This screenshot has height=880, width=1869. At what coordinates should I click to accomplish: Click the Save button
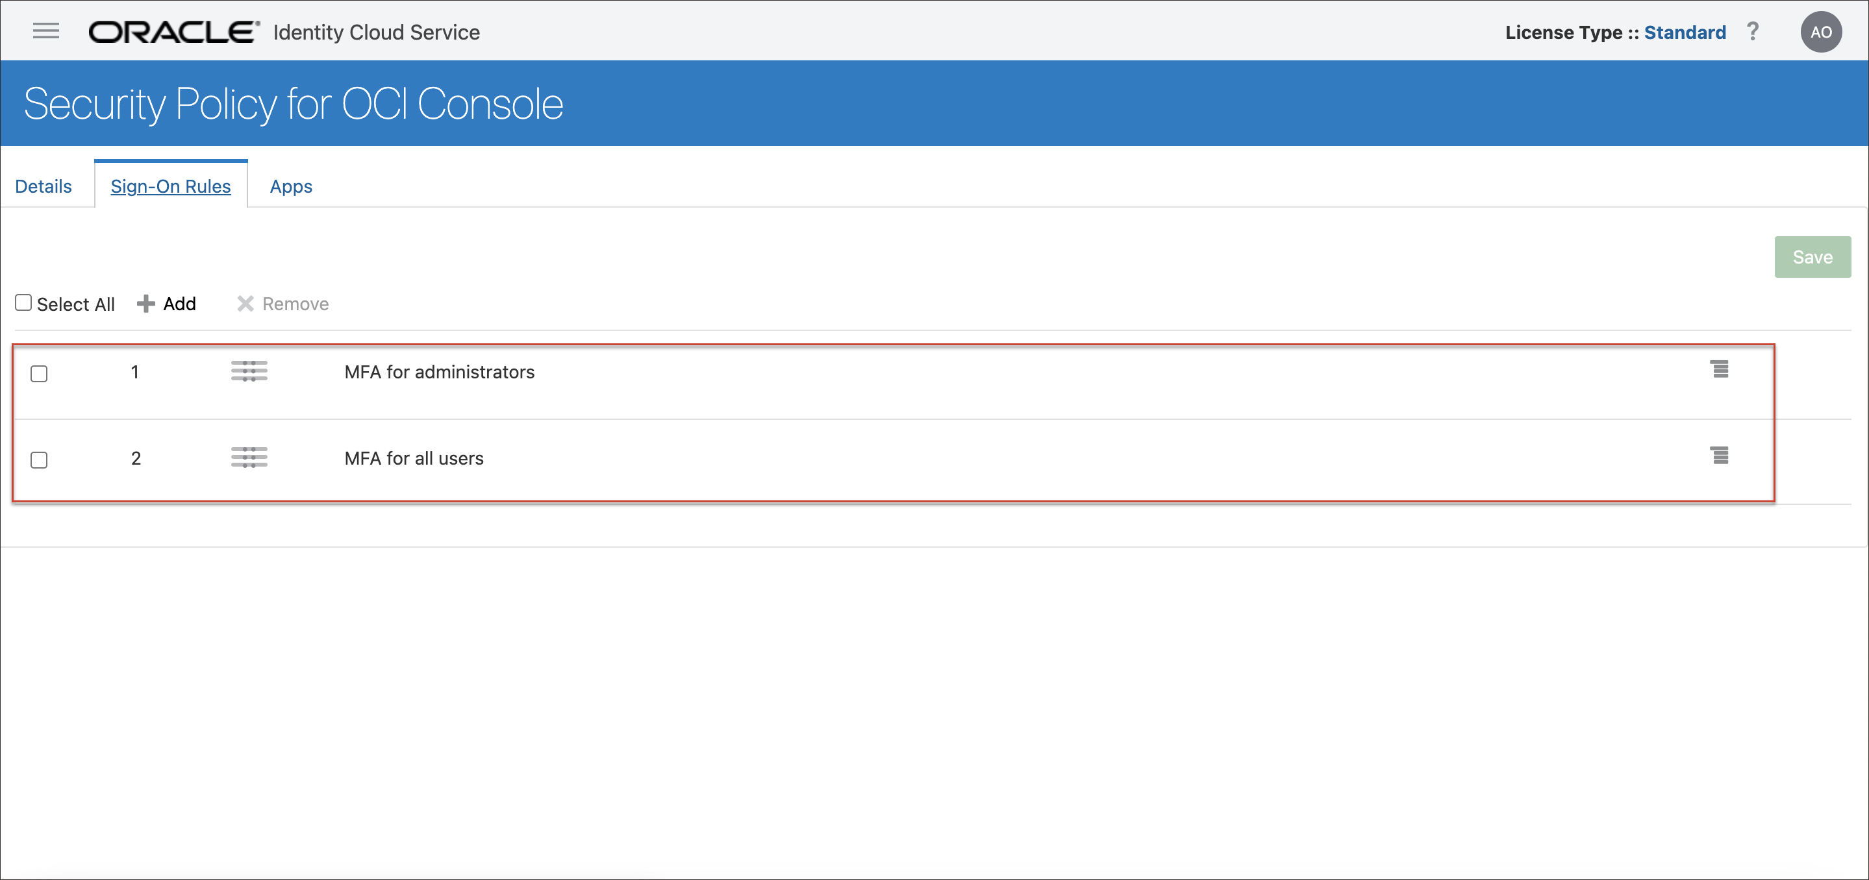point(1813,256)
